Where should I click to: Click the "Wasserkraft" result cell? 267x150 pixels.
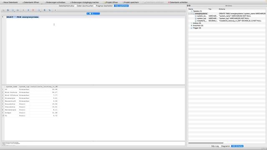click(11, 101)
